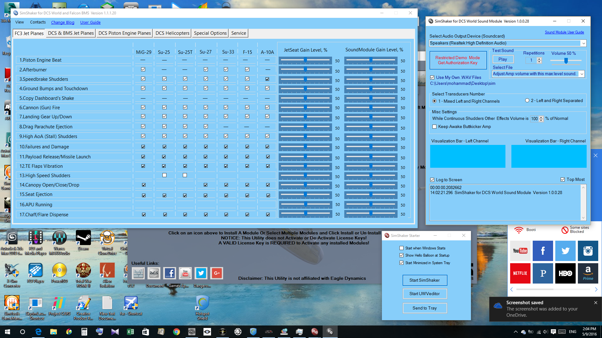The width and height of the screenshot is (602, 338).
Task: Switch to DCS Helicopters tab
Action: click(172, 33)
